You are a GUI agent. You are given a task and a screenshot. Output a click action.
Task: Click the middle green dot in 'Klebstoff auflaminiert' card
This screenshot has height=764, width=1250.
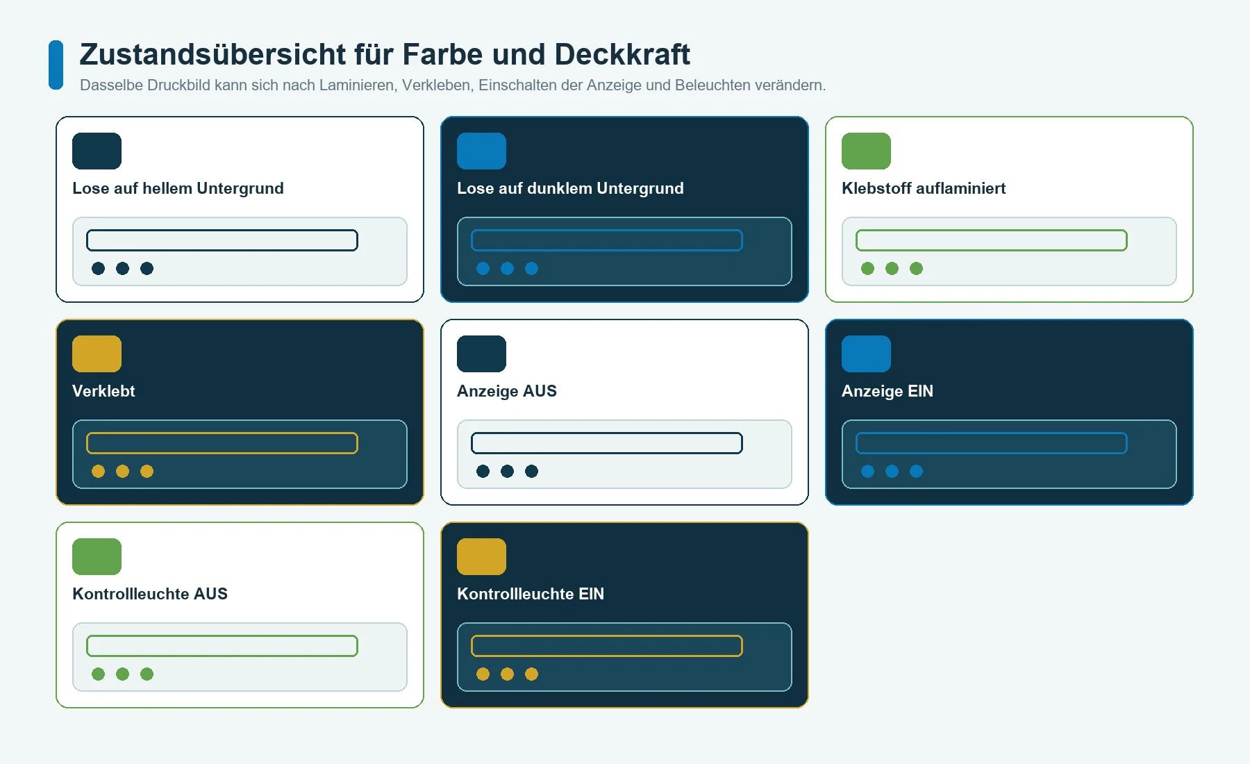pyautogui.click(x=892, y=268)
